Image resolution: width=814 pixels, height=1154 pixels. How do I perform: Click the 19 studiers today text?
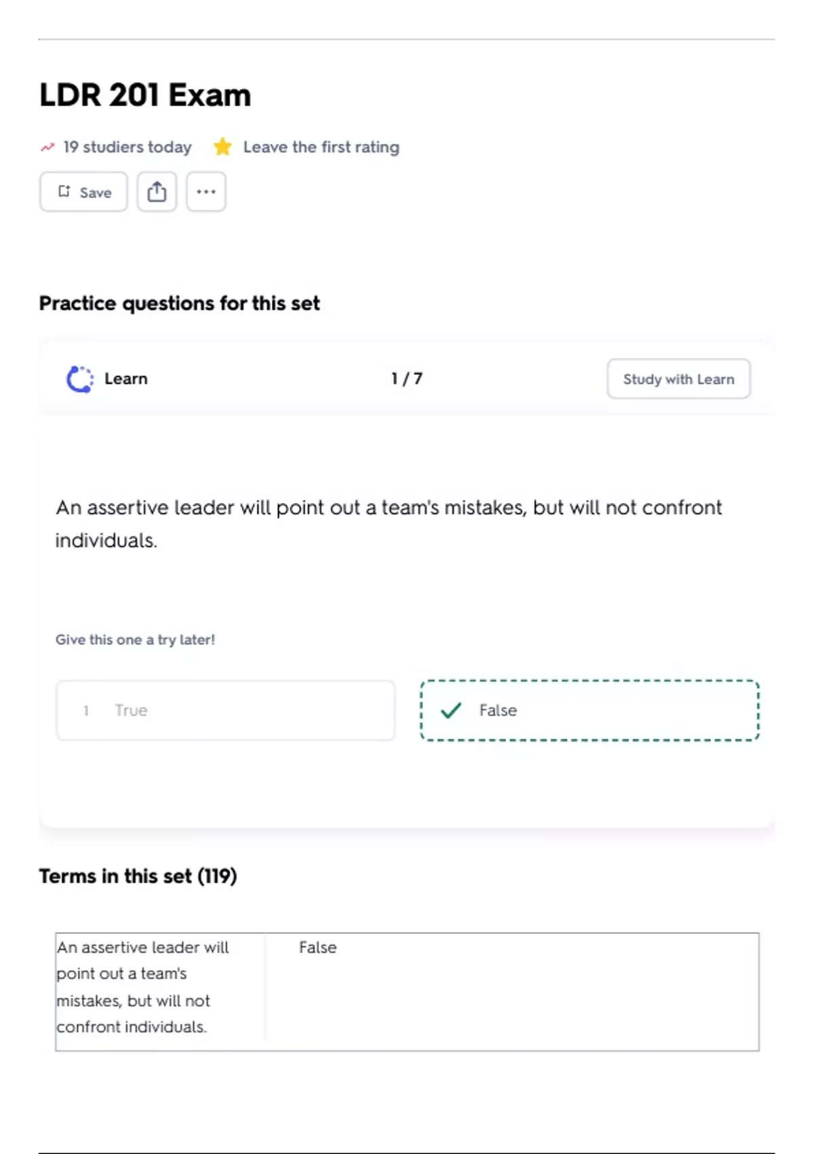click(127, 147)
